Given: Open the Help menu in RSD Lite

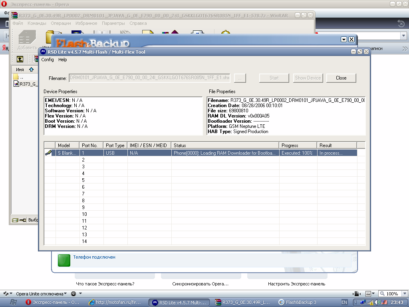Looking at the screenshot, I should click(62, 60).
